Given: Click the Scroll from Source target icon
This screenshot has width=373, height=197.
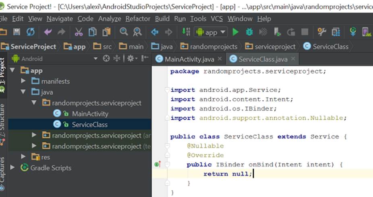Looking at the screenshot, I should point(106,58).
